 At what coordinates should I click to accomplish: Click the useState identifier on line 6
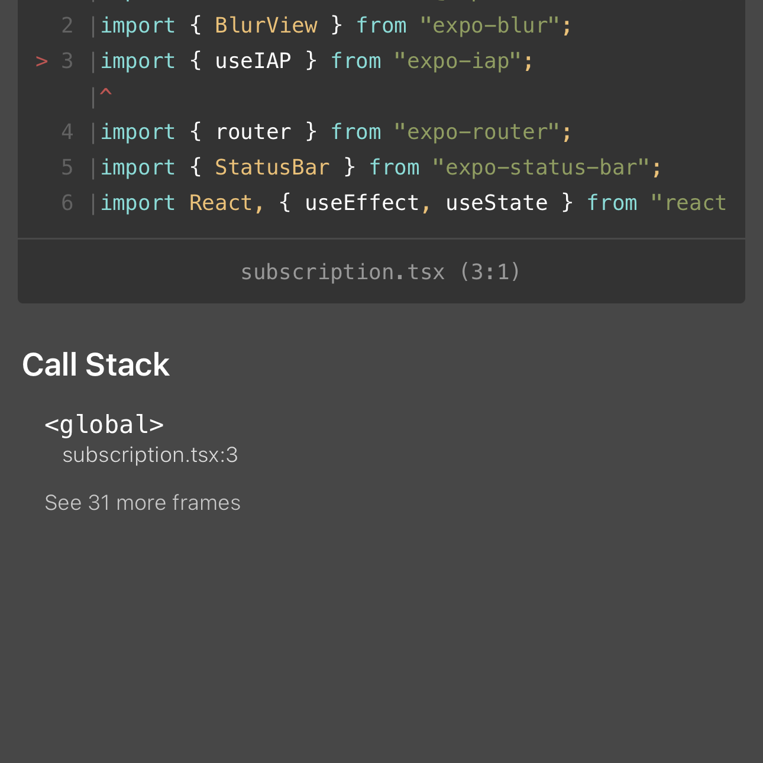point(497,203)
